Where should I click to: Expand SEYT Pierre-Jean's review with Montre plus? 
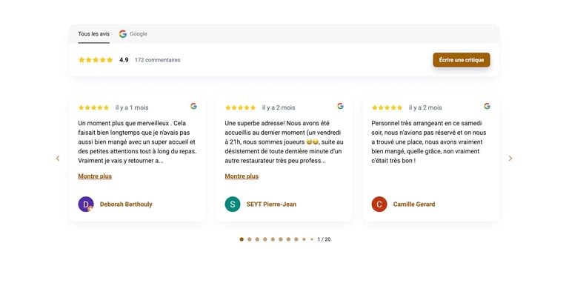(242, 176)
